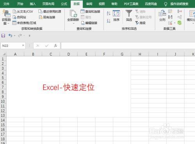The height and width of the screenshot is (144, 195).
Task: Select row 5 header
Action: pos(3,77)
